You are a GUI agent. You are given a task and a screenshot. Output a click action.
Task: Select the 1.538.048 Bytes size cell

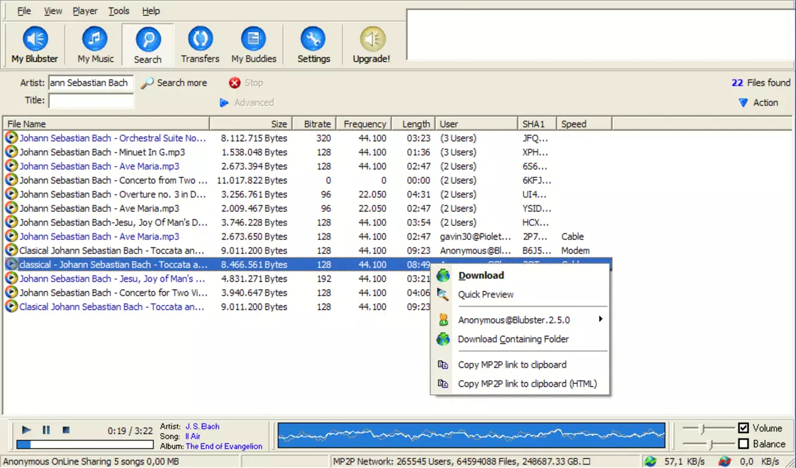coord(254,152)
